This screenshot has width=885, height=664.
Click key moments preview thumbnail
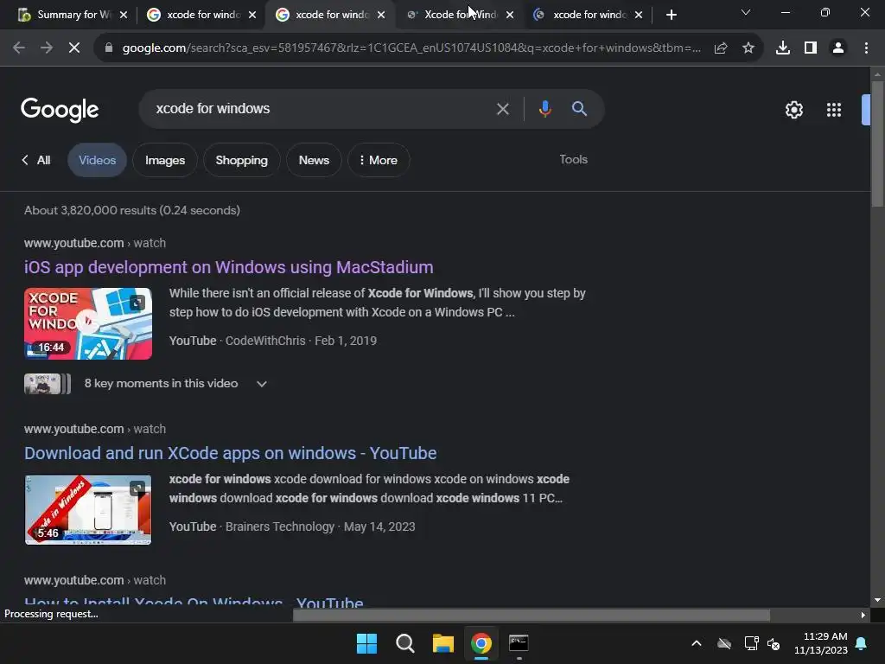[48, 384]
